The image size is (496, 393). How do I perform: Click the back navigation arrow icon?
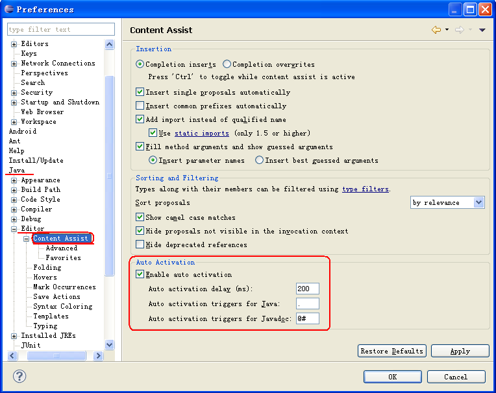point(436,30)
